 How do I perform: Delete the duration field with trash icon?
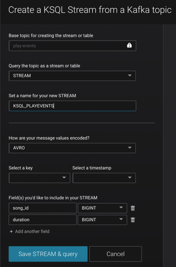coord(133,220)
